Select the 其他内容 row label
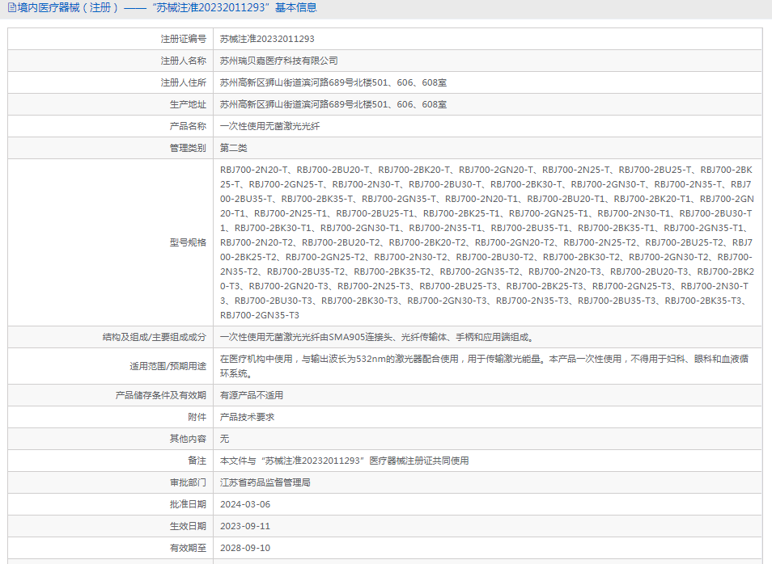772x564 pixels. click(x=188, y=439)
